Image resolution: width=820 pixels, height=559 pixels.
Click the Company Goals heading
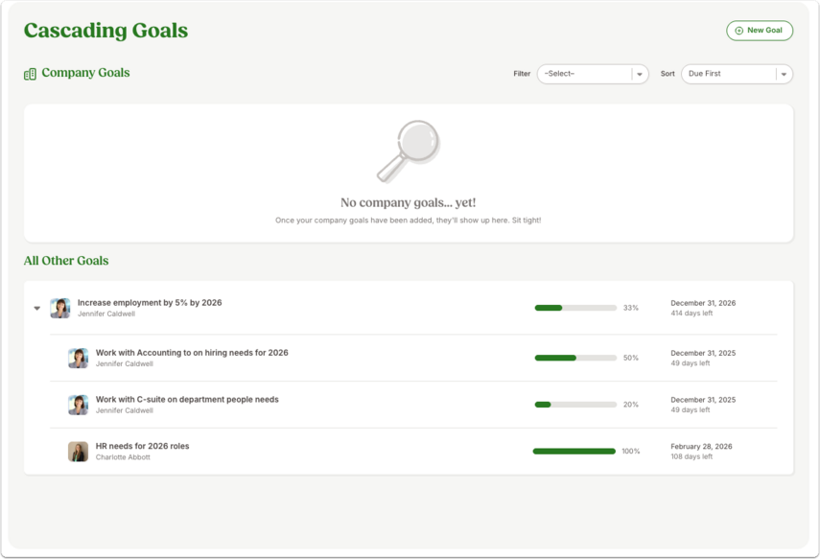(85, 73)
